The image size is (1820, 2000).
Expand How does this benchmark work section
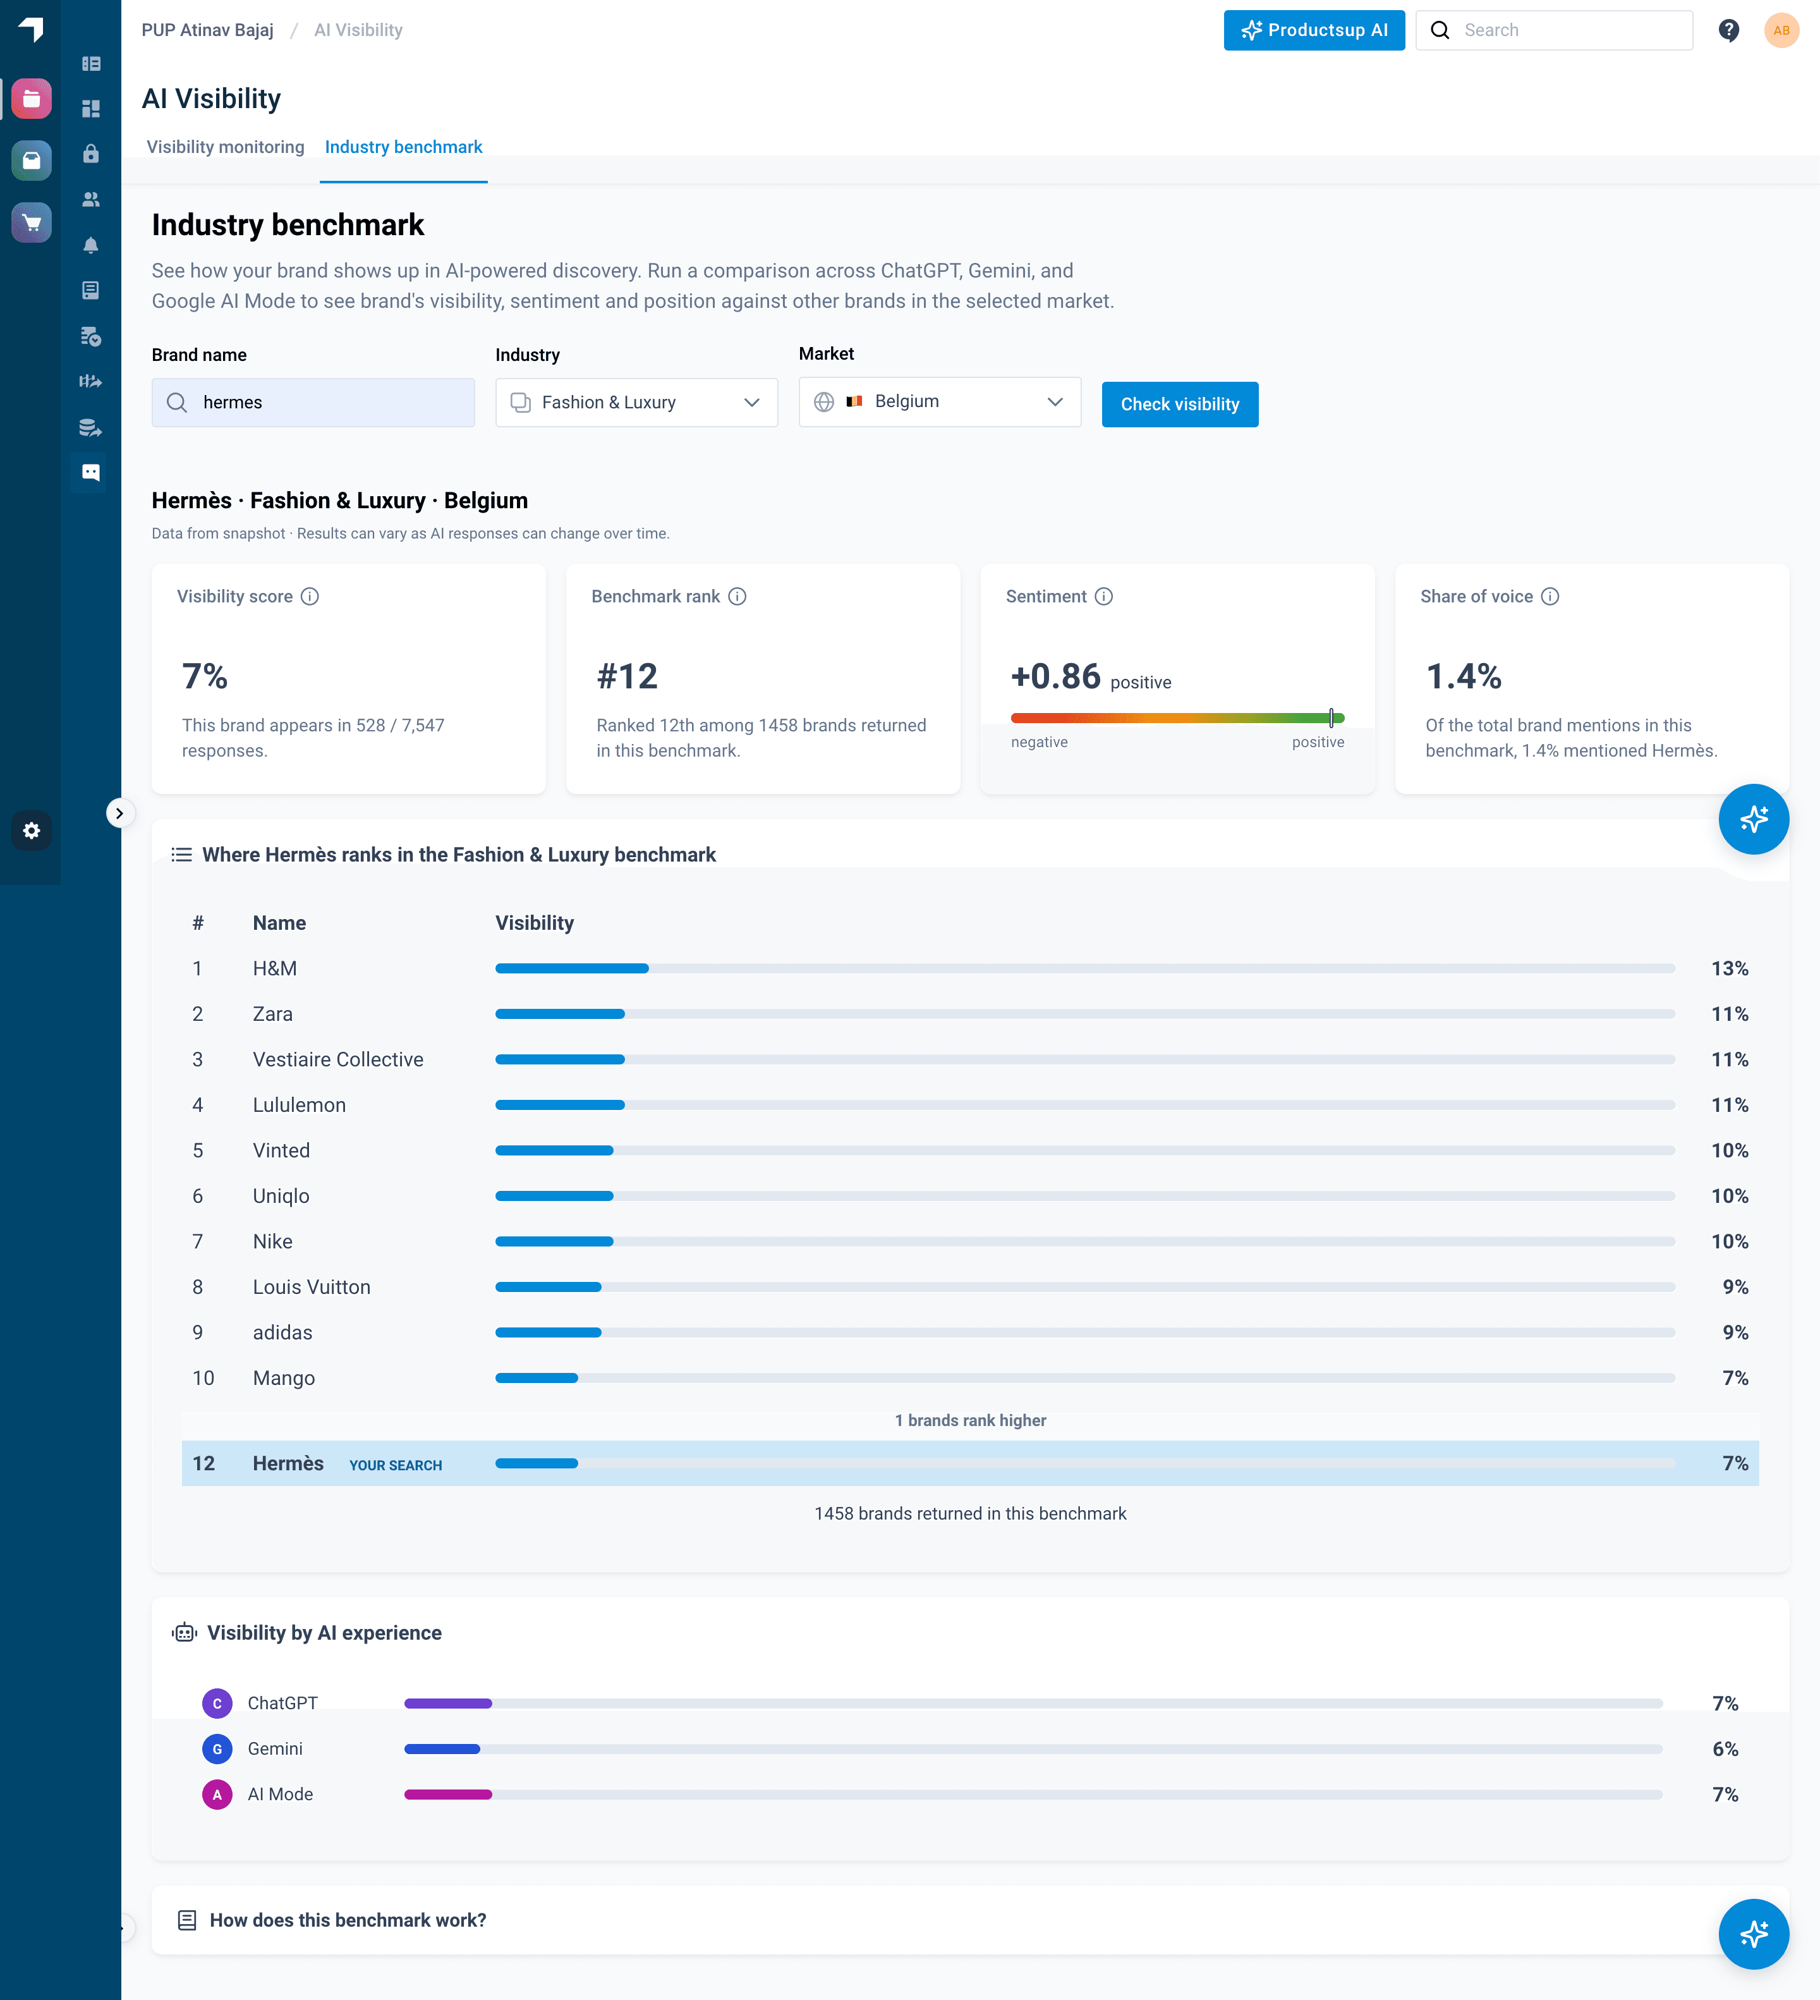[970, 1920]
